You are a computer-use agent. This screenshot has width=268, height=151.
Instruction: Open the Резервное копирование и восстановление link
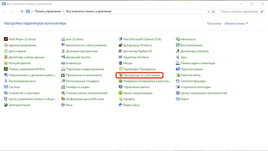[147, 81]
